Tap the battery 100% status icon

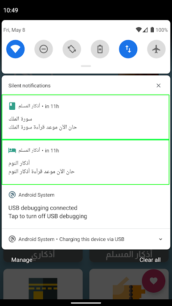click(152, 30)
